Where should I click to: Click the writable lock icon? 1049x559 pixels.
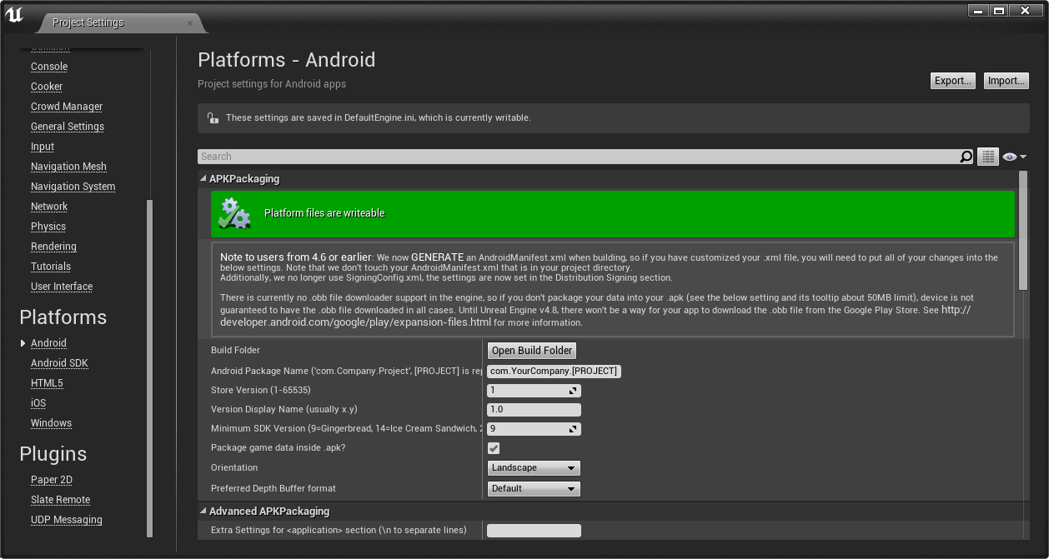pos(213,118)
